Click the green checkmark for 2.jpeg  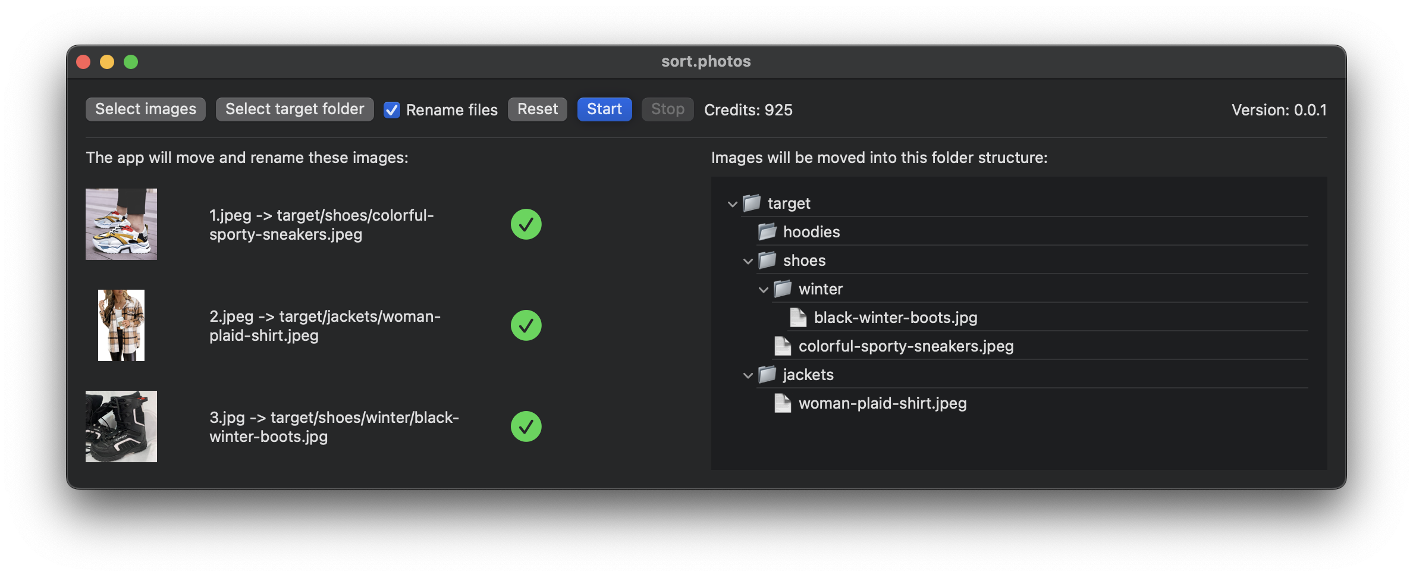tap(526, 325)
